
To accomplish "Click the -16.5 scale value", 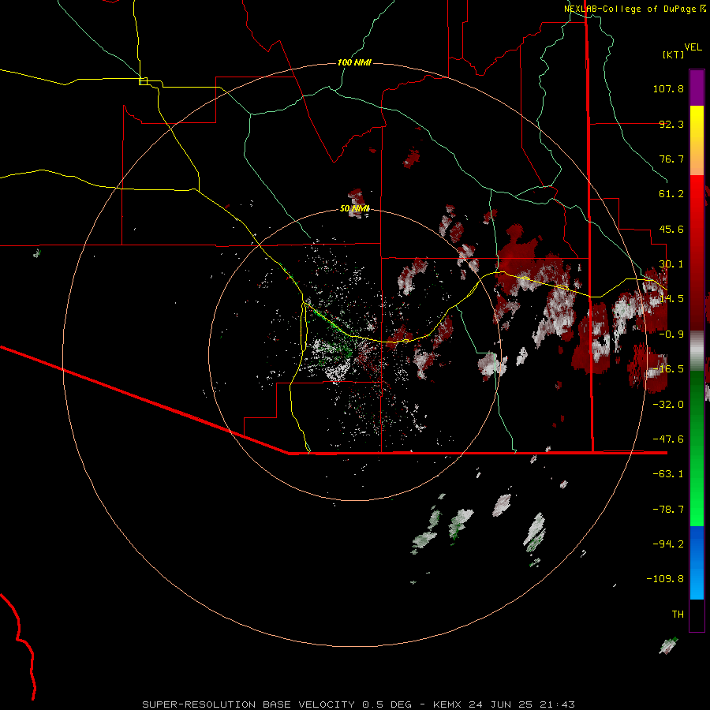I will pyautogui.click(x=668, y=369).
